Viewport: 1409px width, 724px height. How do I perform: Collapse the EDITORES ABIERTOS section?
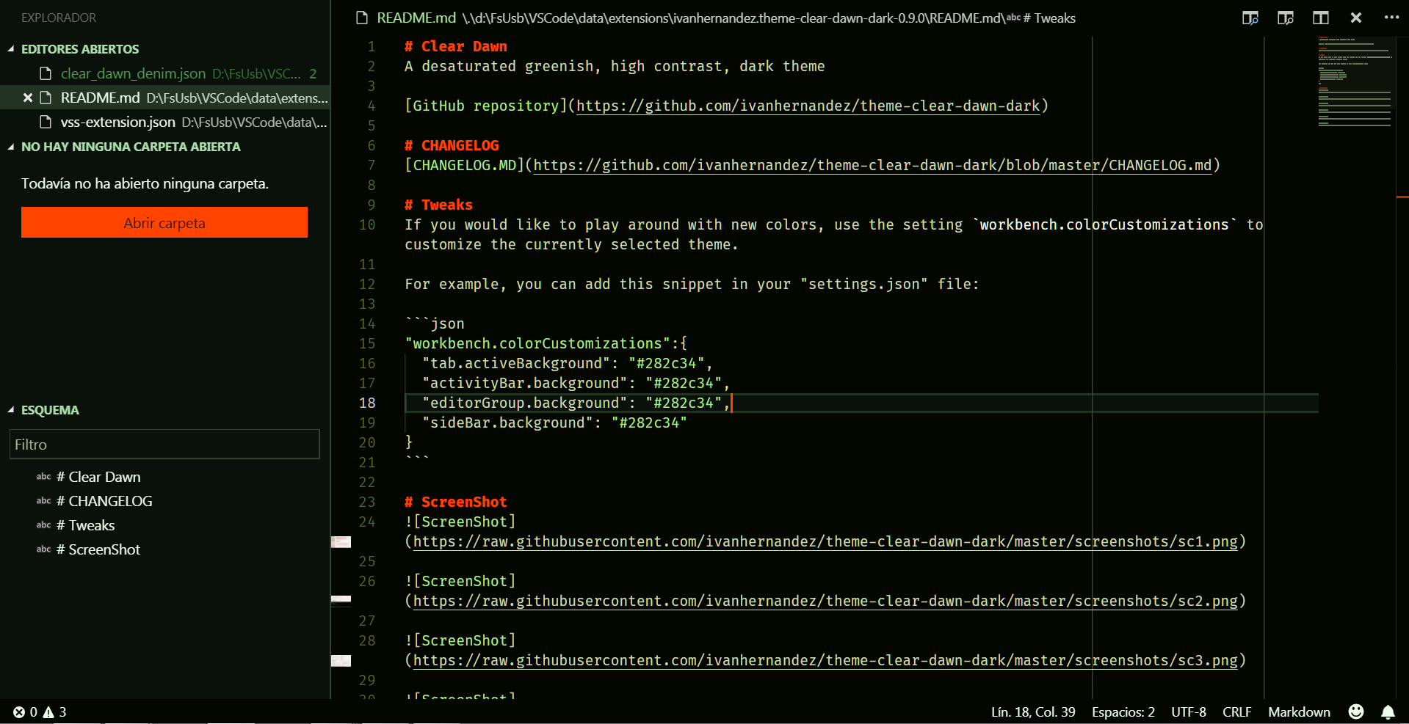tap(11, 49)
